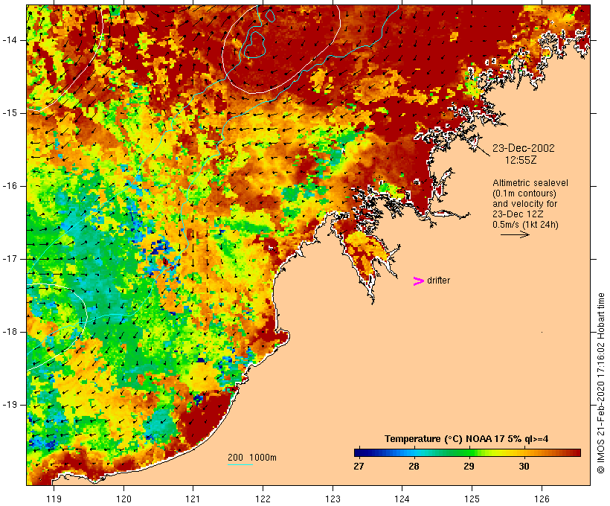Click colorbar tick label 29
Image resolution: width=610 pixels, height=506 pixels.
pos(469,466)
